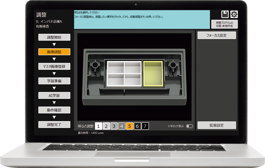
Task: Open settings via the gear icon
Action: click(234, 15)
